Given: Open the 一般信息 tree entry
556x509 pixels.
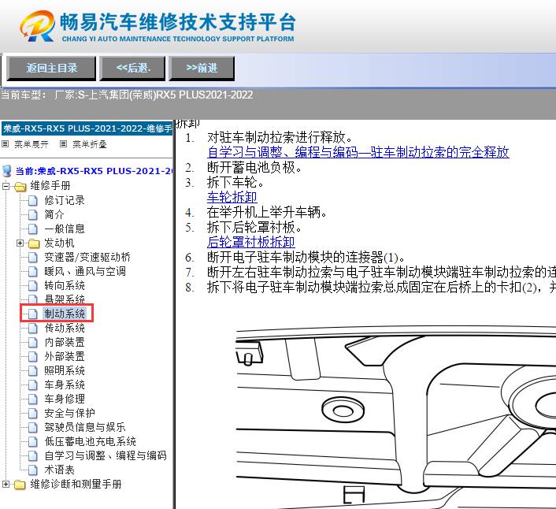Looking at the screenshot, I should tap(65, 228).
